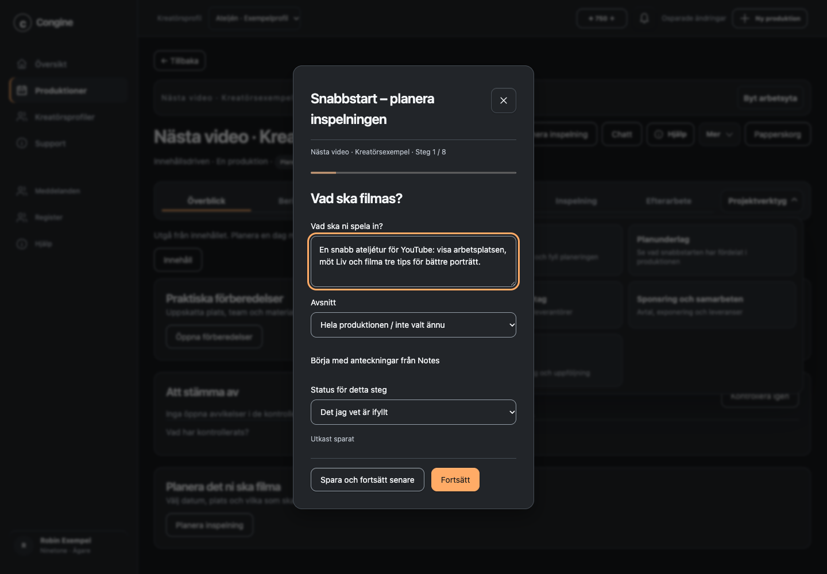Click Öppna förberedelser
Screen dimensions: 827x574
coord(214,337)
